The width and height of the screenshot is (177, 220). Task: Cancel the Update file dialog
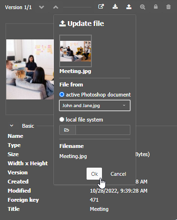118,174
